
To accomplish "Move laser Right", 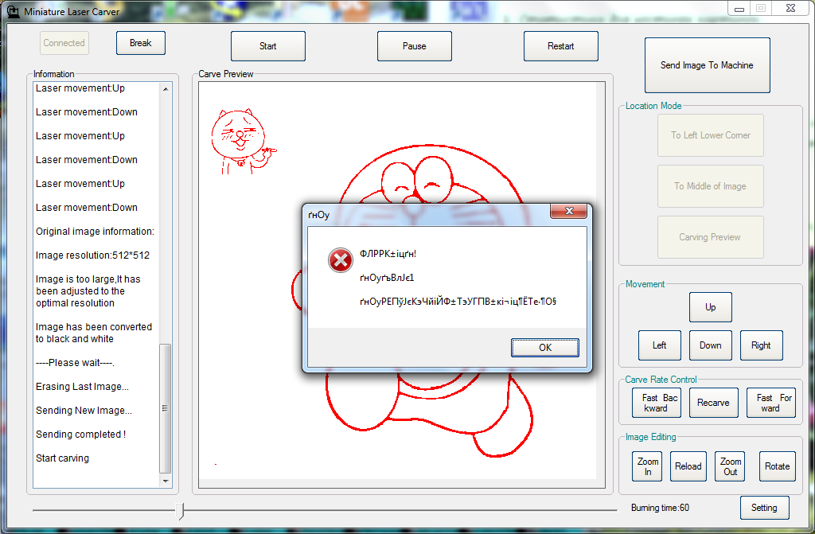I will point(762,345).
